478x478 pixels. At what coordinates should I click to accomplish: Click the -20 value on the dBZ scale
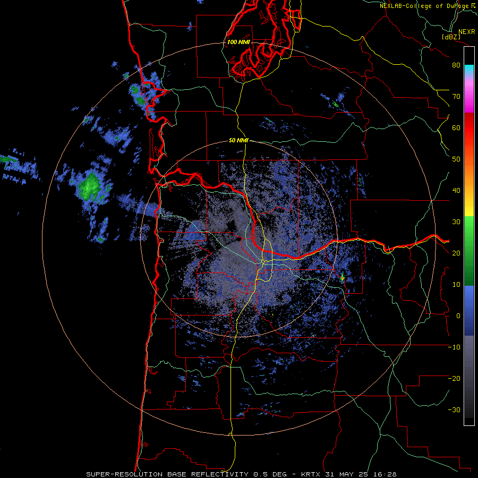(x=454, y=379)
